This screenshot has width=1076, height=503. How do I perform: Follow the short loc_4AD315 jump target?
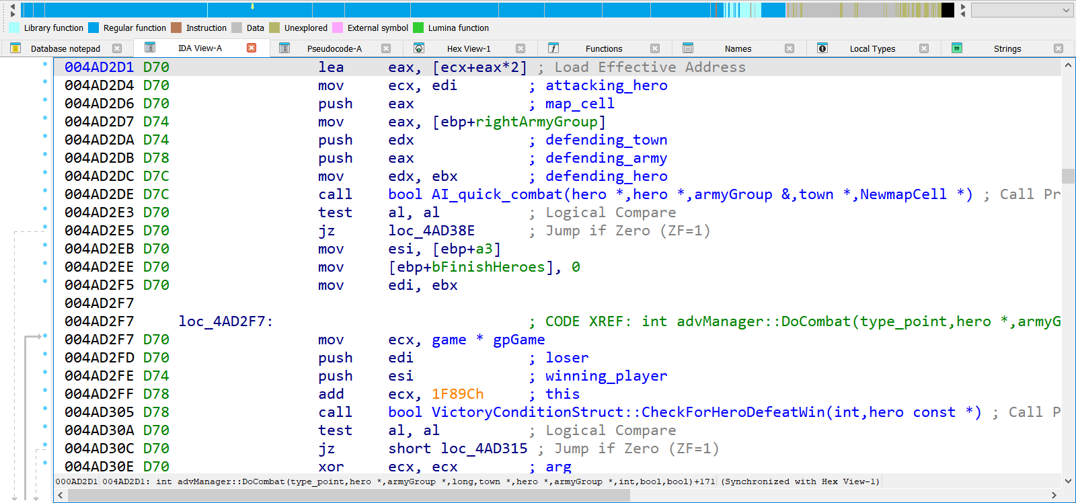point(458,449)
